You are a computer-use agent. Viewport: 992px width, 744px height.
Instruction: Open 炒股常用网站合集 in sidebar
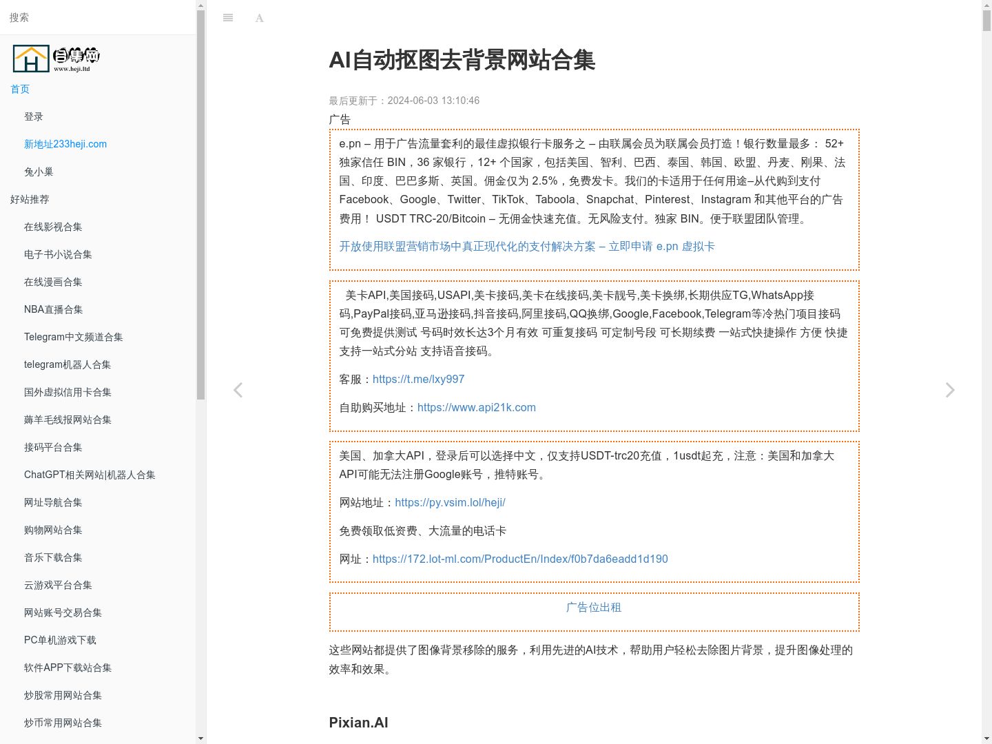point(63,695)
